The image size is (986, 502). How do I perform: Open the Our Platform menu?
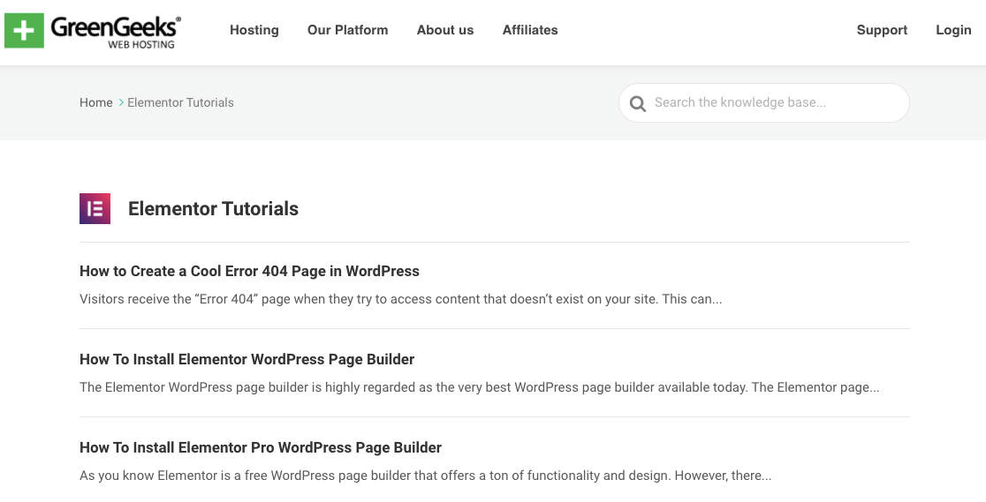(x=348, y=30)
